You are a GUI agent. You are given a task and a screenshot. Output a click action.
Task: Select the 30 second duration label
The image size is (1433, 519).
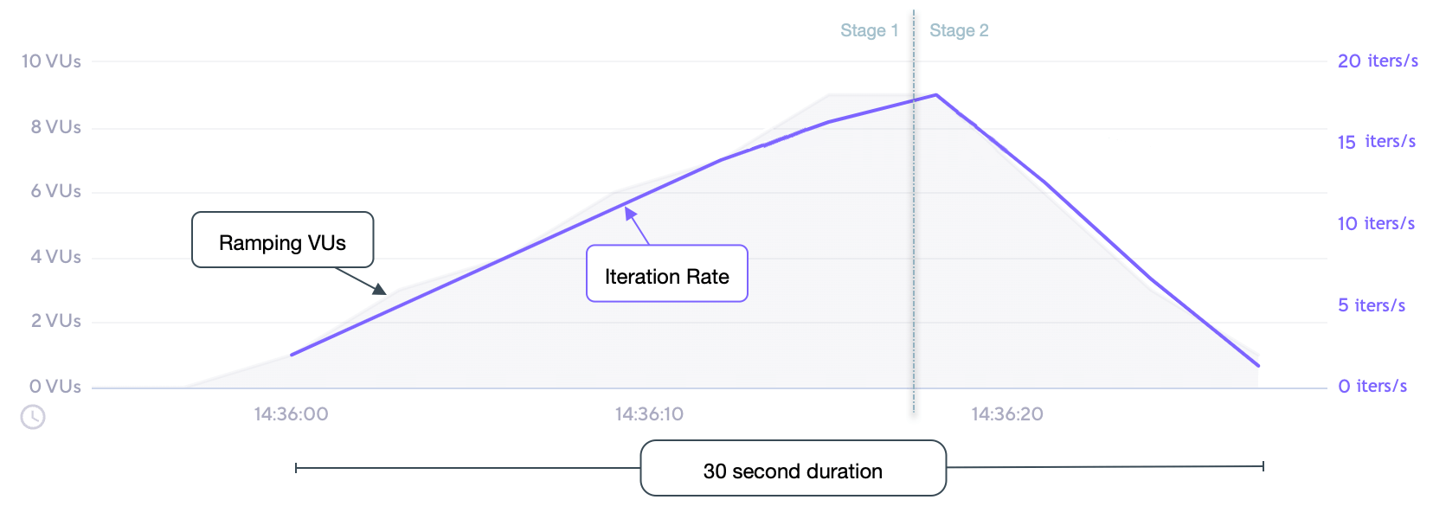pyautogui.click(x=793, y=469)
